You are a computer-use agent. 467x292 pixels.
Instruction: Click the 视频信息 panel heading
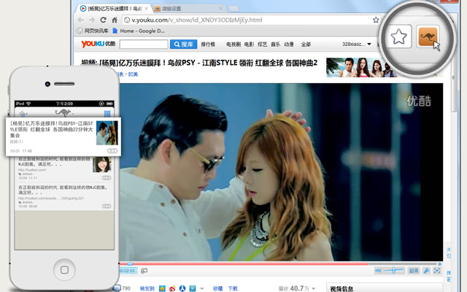341,288
